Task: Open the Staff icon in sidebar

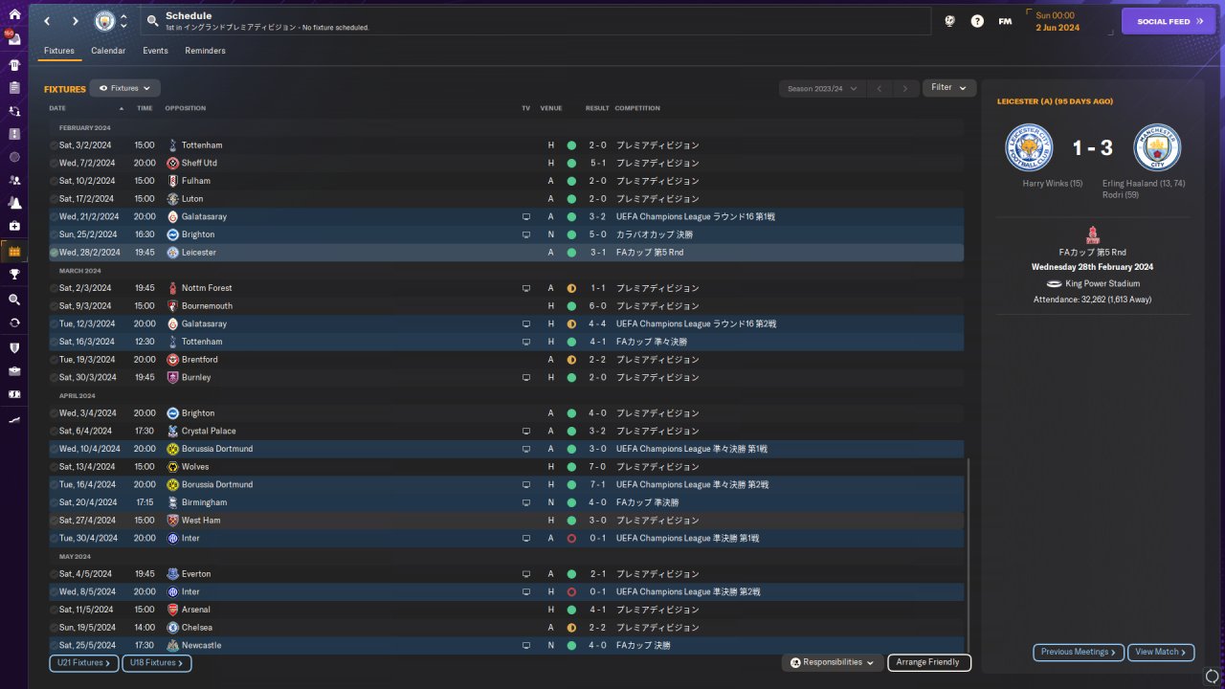Action: pos(13,180)
